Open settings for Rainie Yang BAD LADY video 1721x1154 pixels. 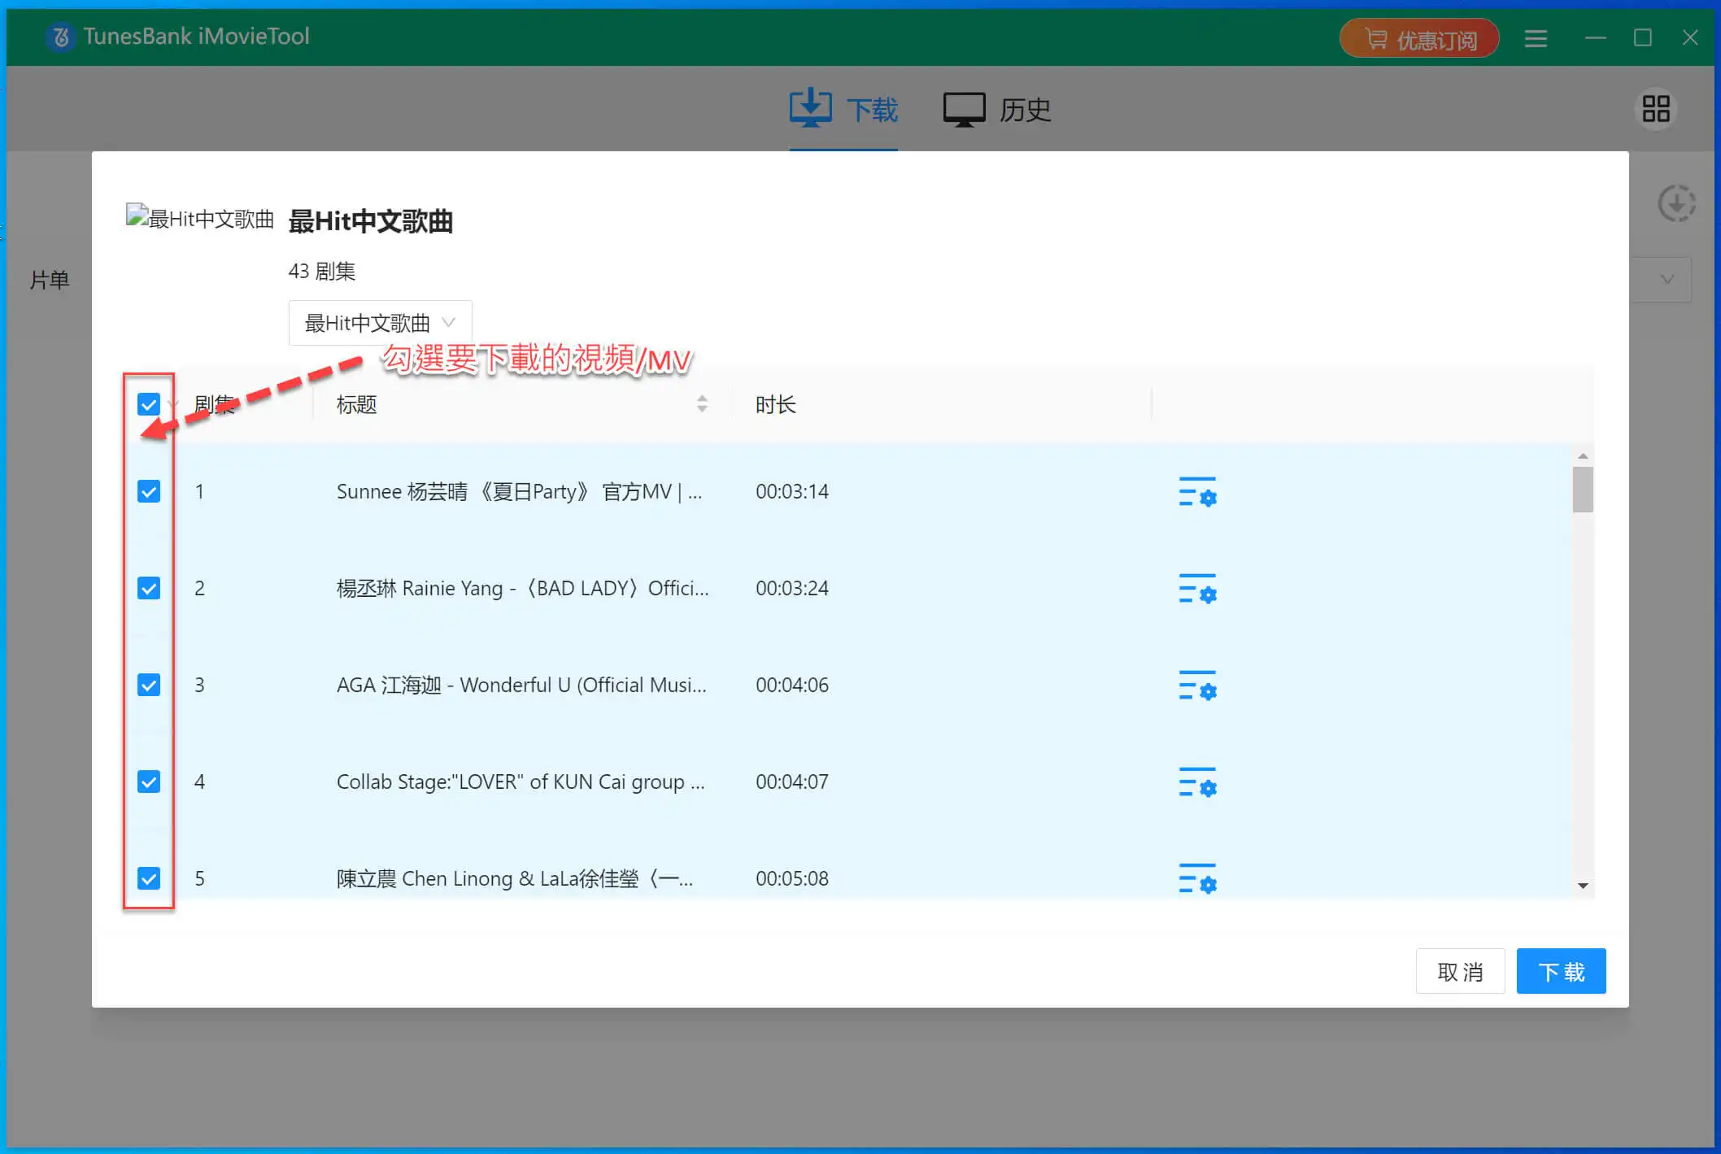tap(1197, 589)
